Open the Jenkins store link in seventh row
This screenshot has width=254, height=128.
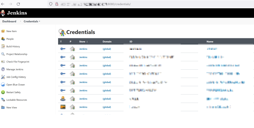pos(83,99)
